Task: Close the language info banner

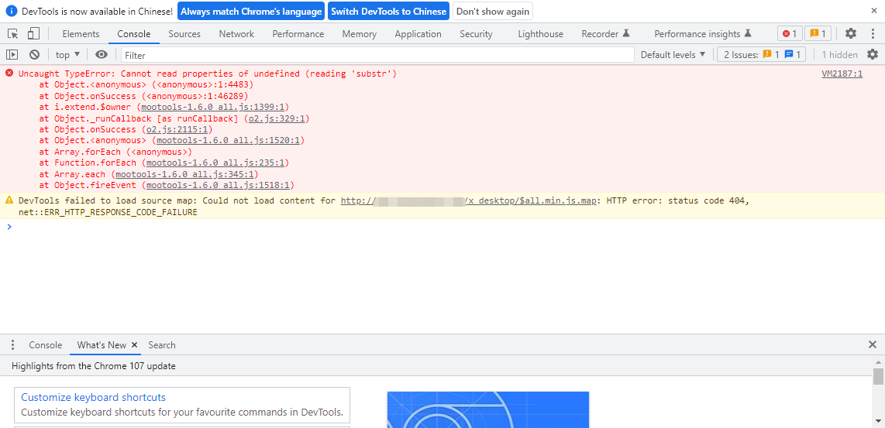Action: 873,11
